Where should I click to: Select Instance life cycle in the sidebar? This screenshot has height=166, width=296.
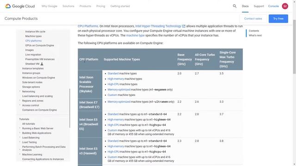(x=35, y=32)
